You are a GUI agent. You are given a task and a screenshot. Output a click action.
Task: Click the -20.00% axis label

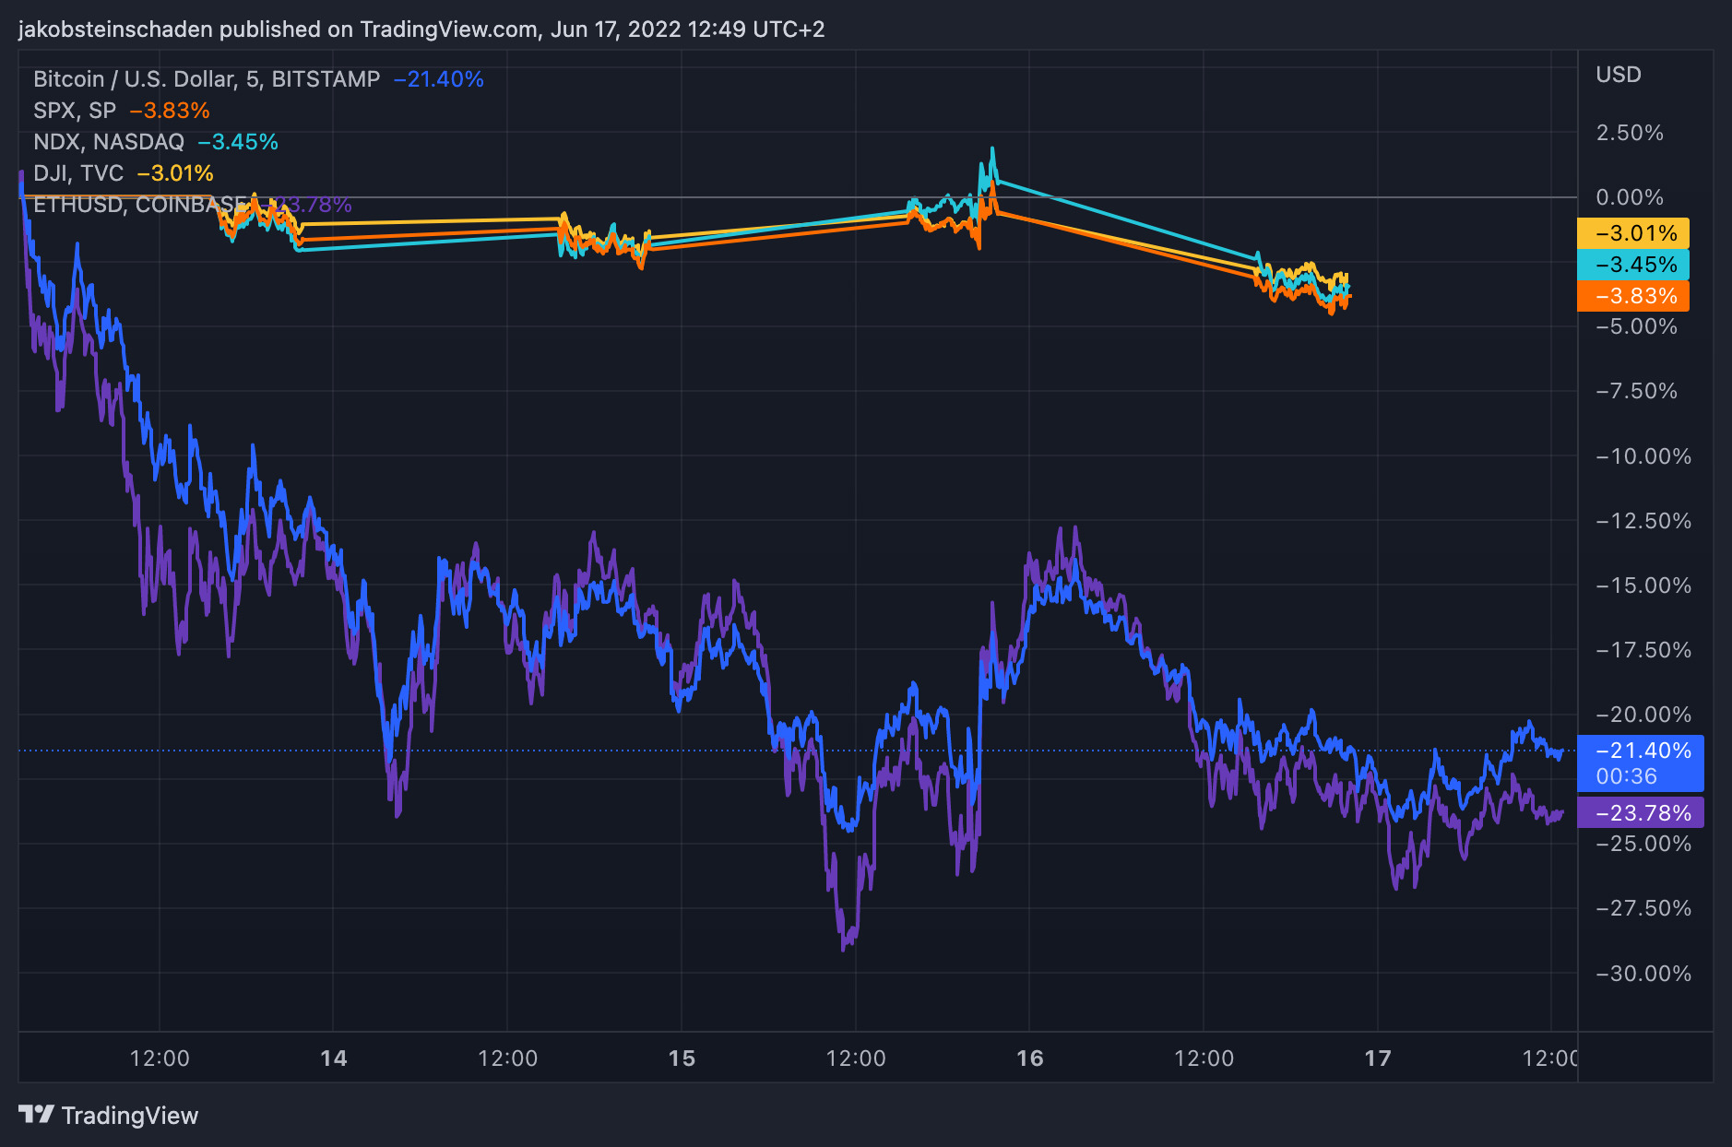1643,715
